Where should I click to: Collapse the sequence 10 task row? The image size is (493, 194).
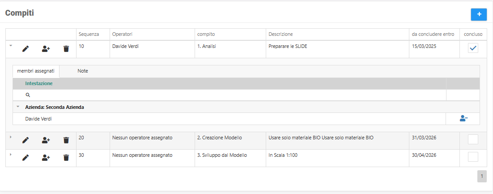[10, 45]
